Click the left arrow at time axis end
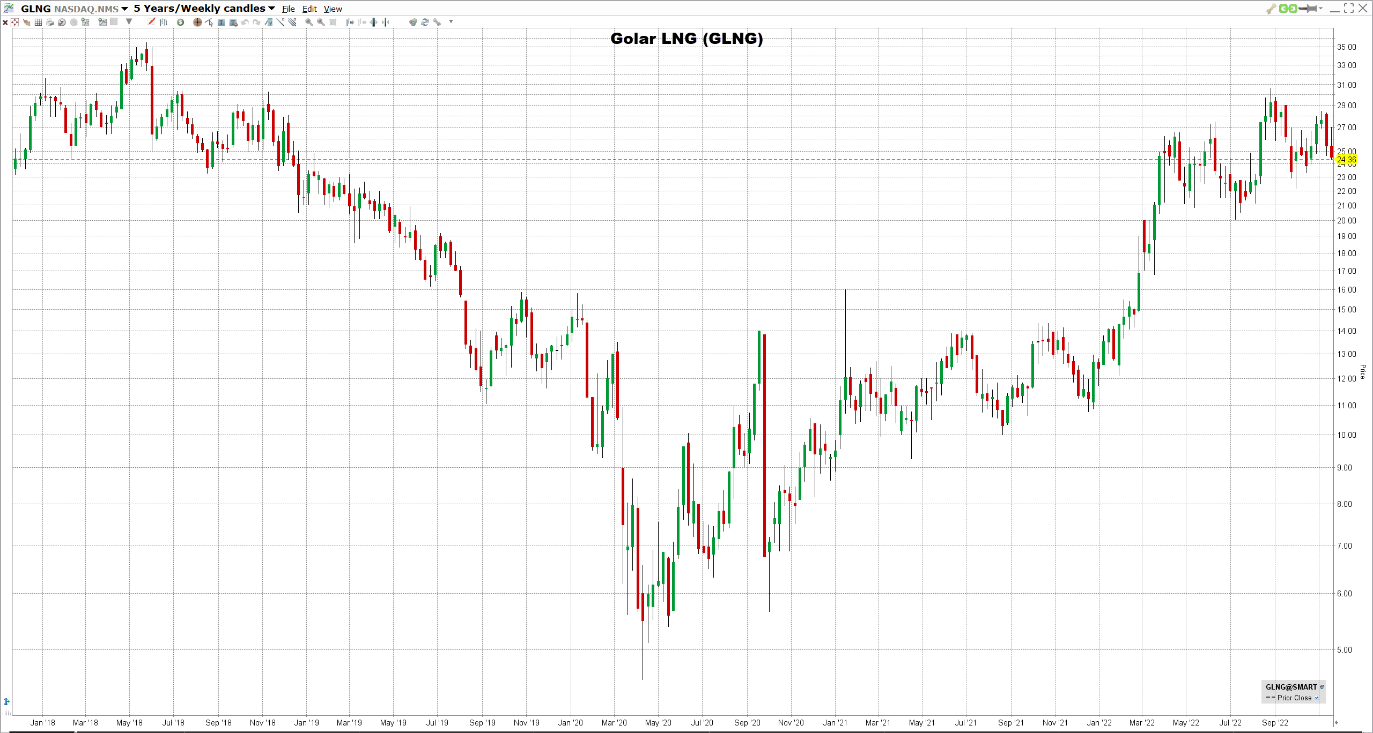Image resolution: width=1373 pixels, height=733 pixels. [1337, 722]
